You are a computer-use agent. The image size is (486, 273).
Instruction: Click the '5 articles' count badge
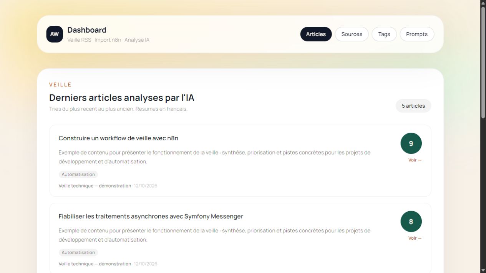413,106
